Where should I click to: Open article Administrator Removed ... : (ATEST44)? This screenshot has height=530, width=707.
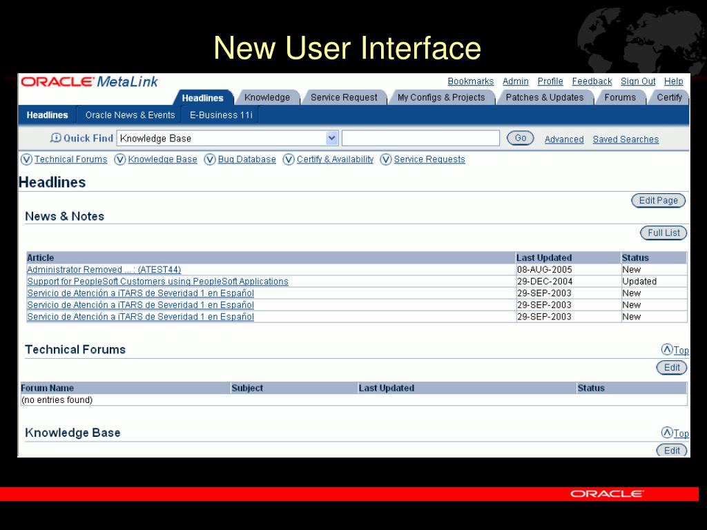(104, 270)
